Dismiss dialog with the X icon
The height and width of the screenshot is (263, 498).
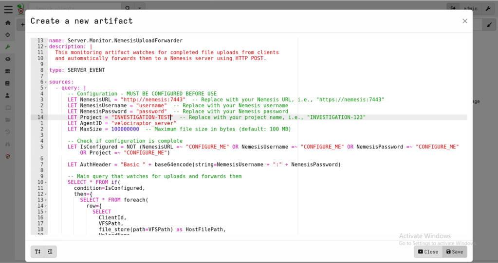click(x=464, y=21)
